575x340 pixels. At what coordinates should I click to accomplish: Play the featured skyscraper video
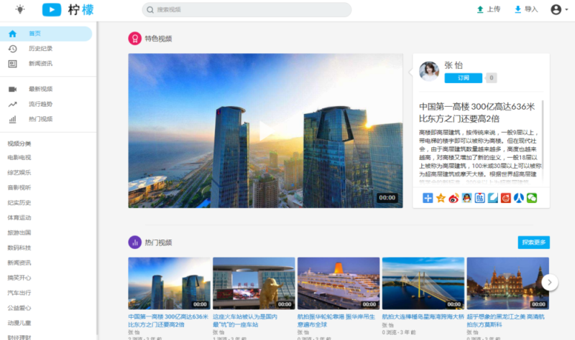click(x=265, y=131)
